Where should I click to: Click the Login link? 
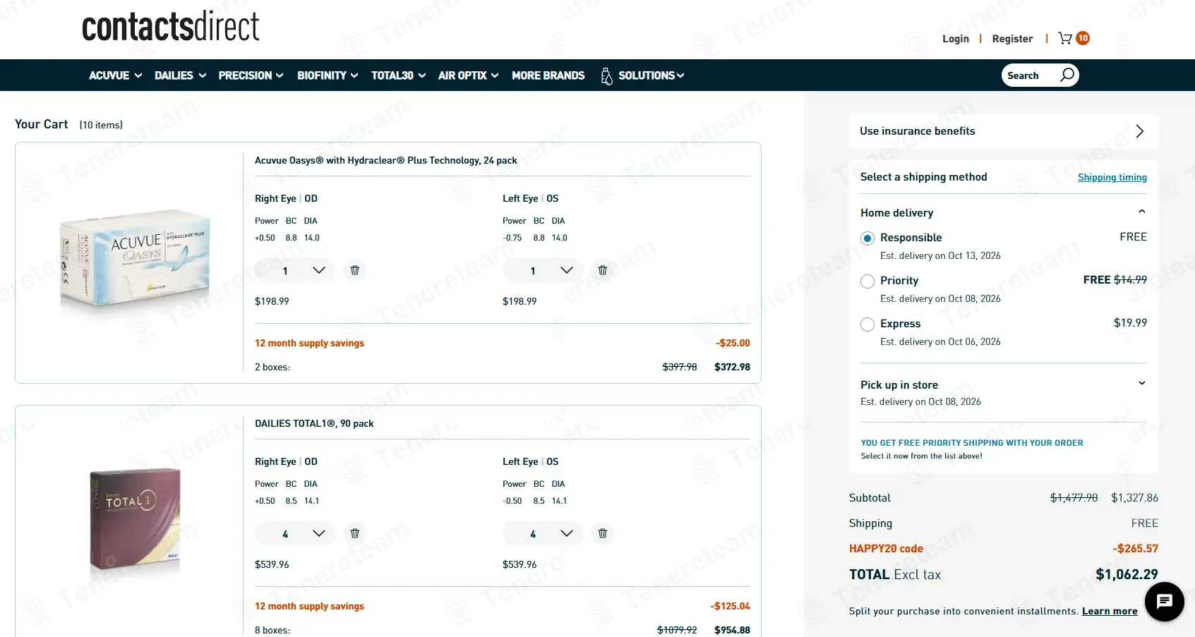pos(956,39)
